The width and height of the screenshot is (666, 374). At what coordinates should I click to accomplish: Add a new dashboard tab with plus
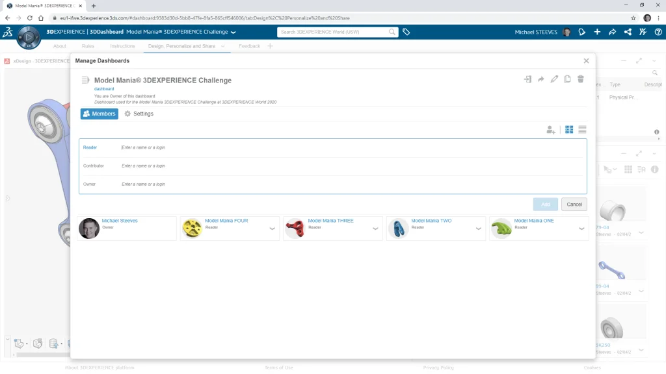[270, 46]
